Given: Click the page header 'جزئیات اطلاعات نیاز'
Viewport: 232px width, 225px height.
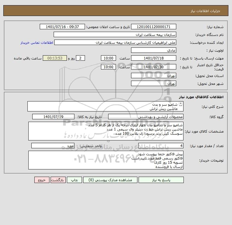Looking at the screenshot, I should click(x=205, y=11).
